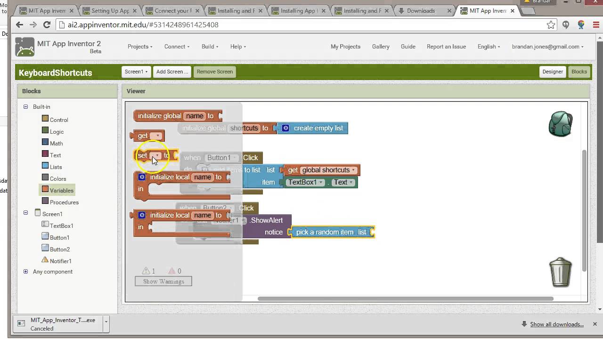603x339 pixels.
Task: Select the Math blocks color icon
Action: click(45, 142)
